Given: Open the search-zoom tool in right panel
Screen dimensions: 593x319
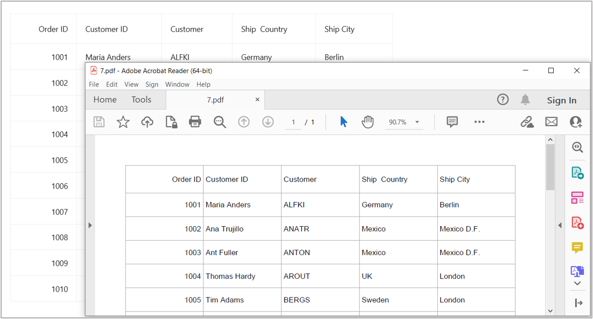Looking at the screenshot, I should (x=577, y=147).
